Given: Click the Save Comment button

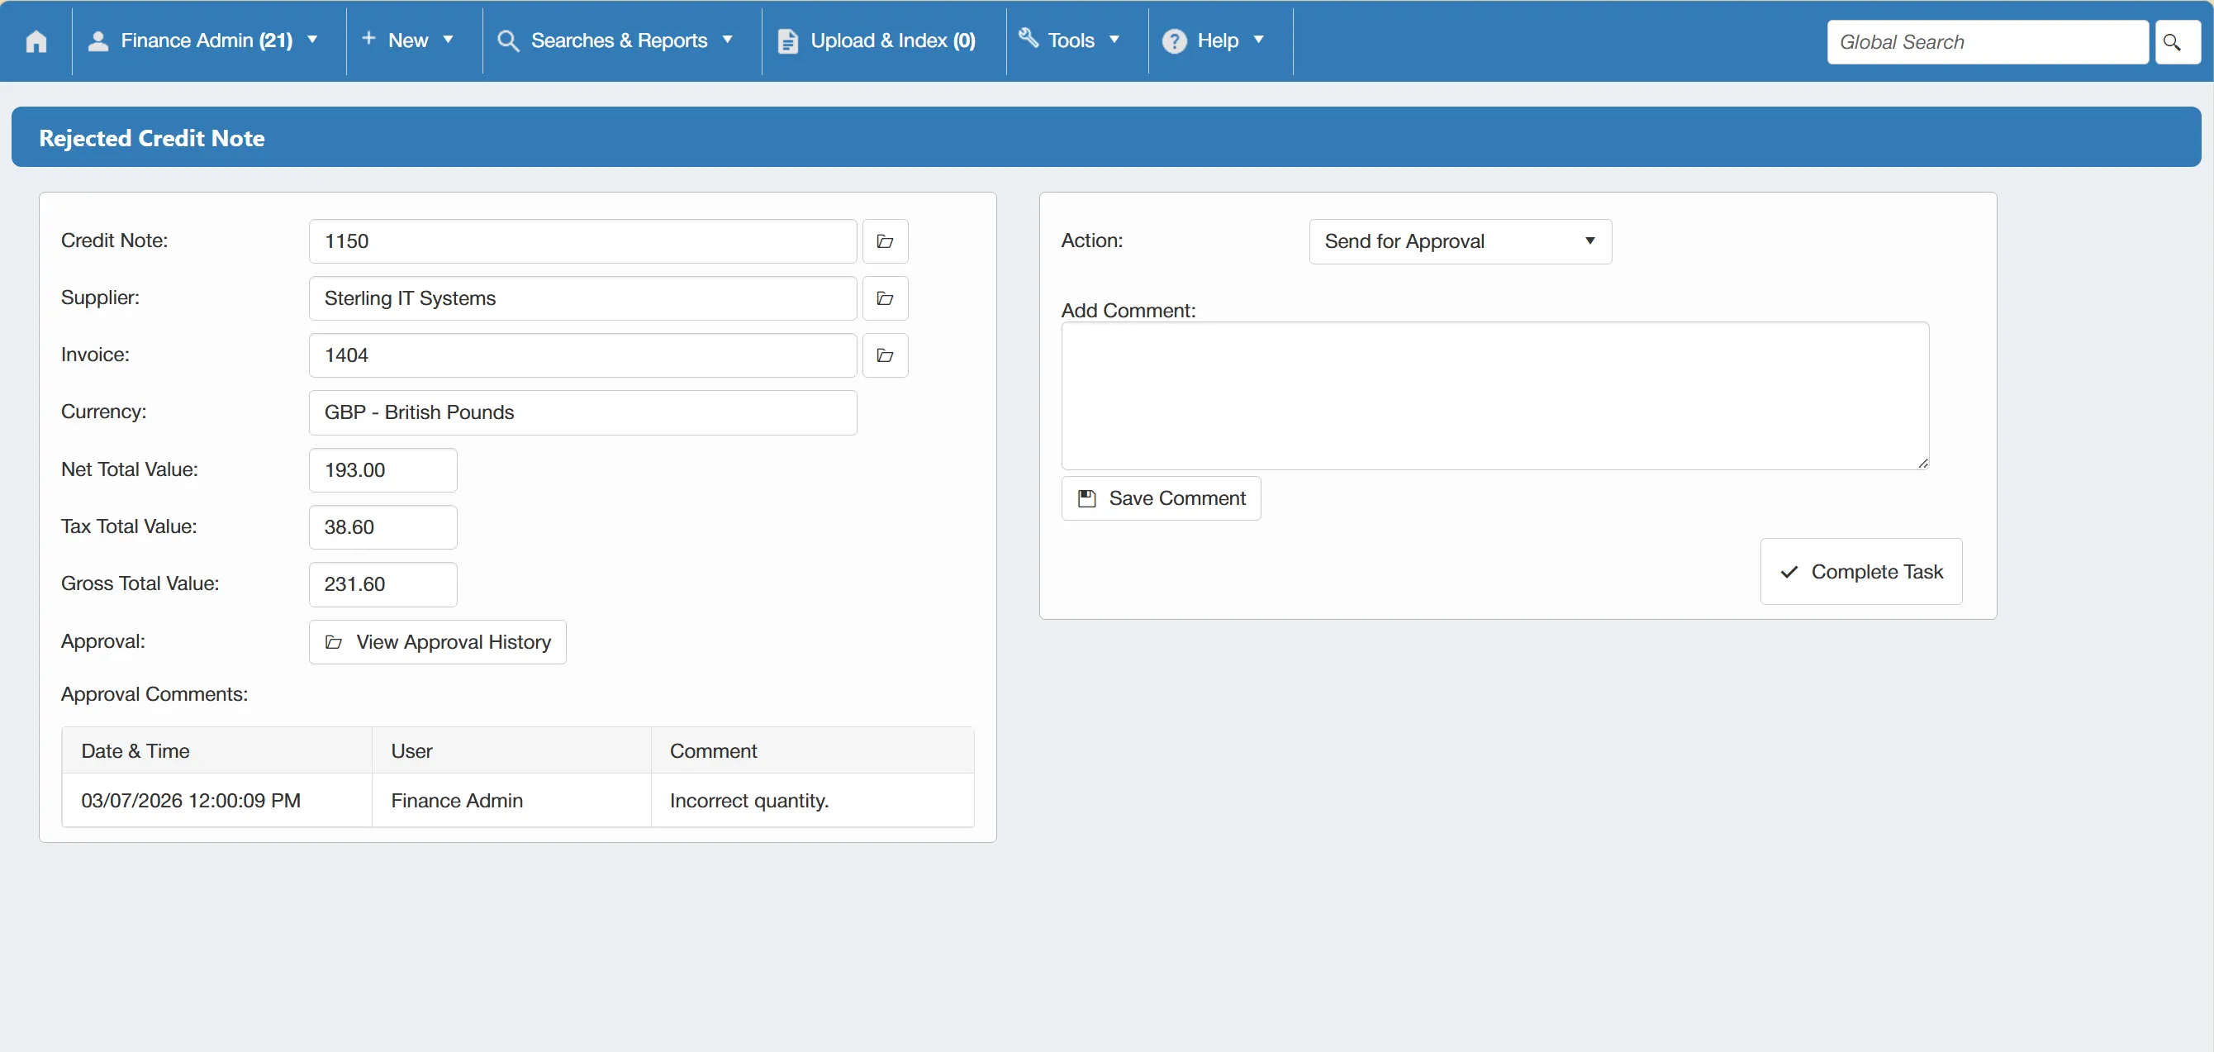Looking at the screenshot, I should (x=1162, y=498).
